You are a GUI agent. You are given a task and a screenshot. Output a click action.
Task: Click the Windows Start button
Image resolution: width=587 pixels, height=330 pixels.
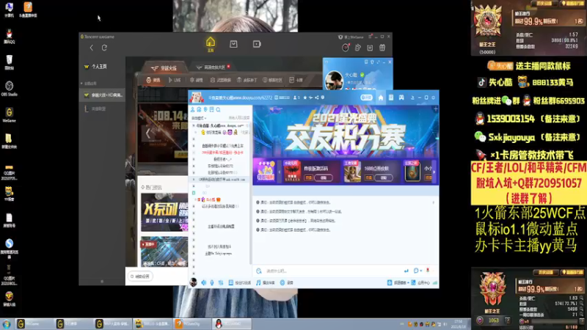click(x=7, y=324)
